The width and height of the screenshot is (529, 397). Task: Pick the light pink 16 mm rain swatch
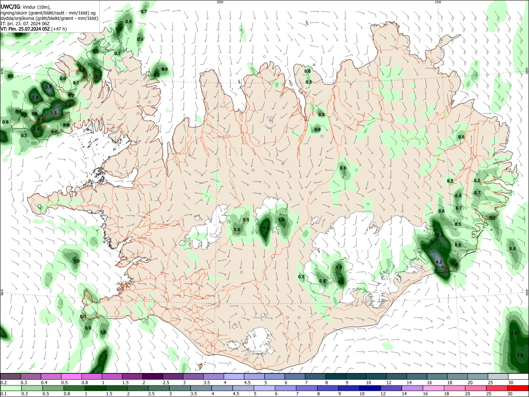[434, 388]
